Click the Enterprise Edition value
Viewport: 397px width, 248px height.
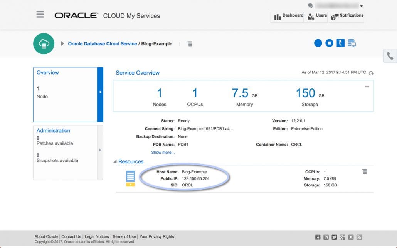click(307, 129)
